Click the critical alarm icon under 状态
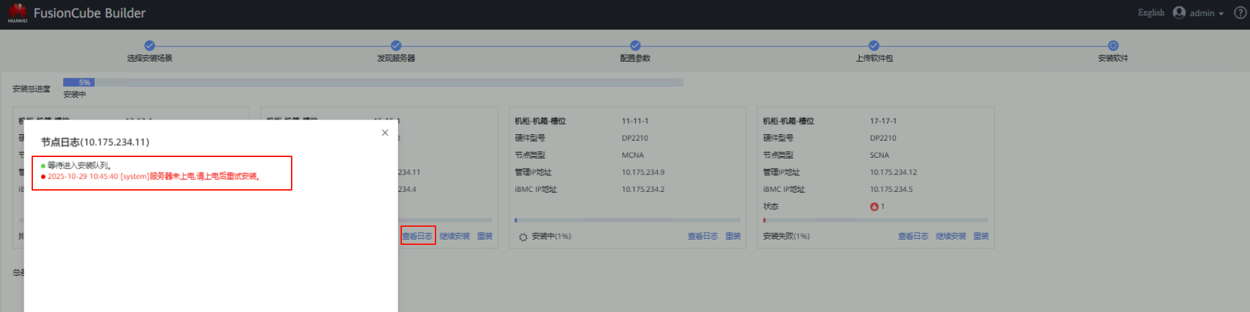 pos(874,207)
